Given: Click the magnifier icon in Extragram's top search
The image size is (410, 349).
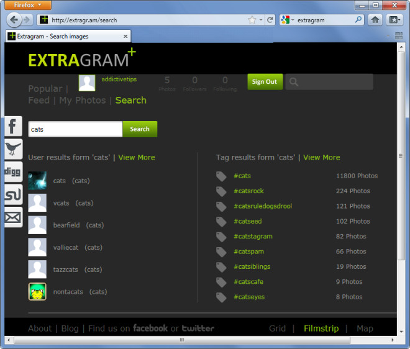Looking at the screenshot, I should click(x=294, y=82).
